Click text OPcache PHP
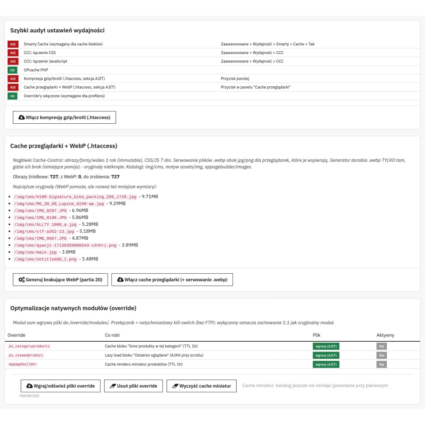The image size is (425, 425). point(36,70)
